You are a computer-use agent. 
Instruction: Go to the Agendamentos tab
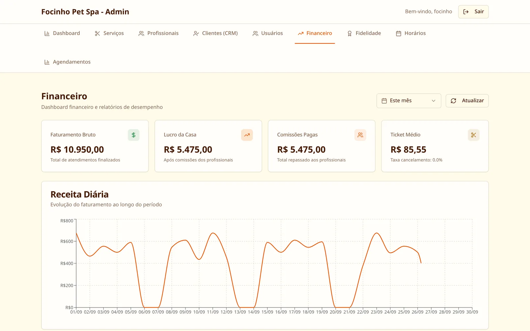coord(68,62)
